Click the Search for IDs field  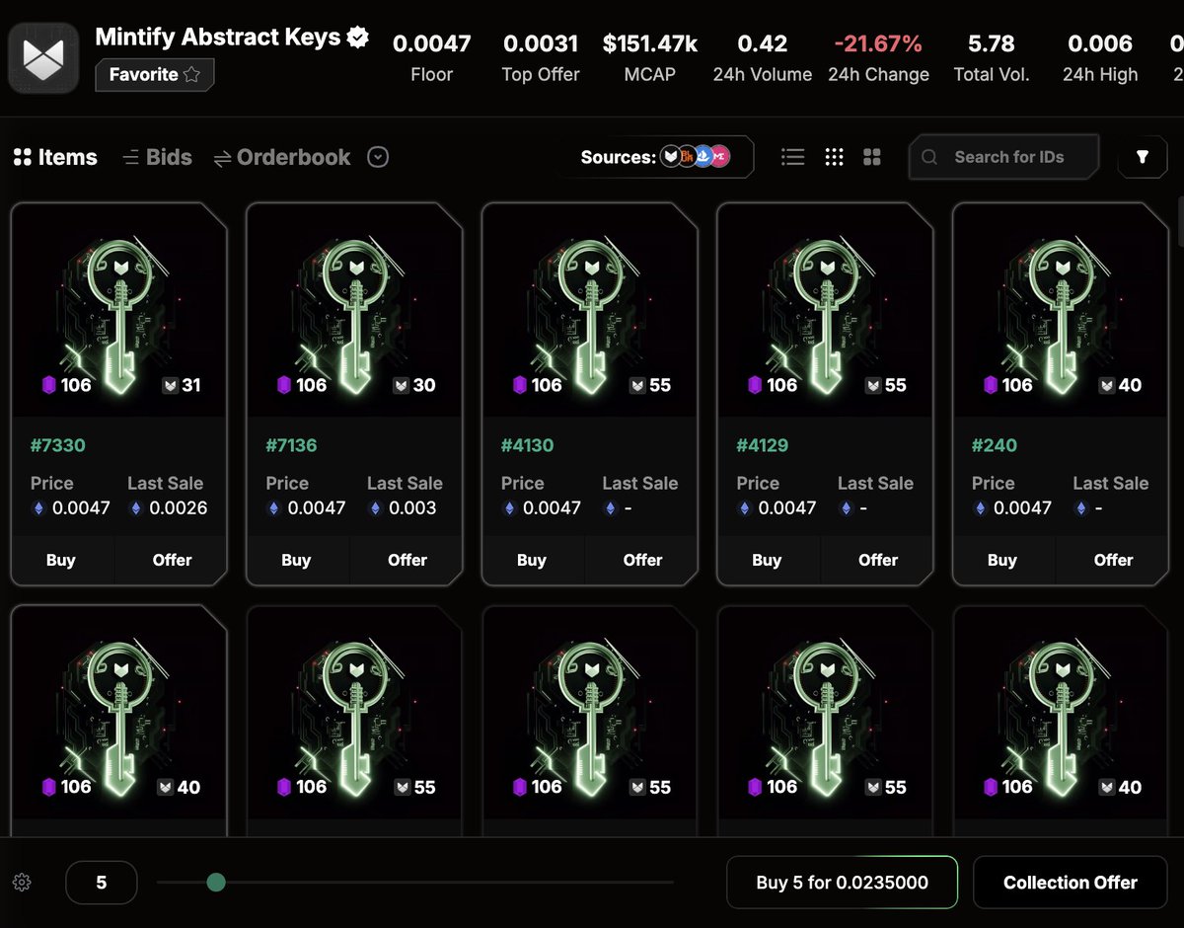[x=1003, y=157]
